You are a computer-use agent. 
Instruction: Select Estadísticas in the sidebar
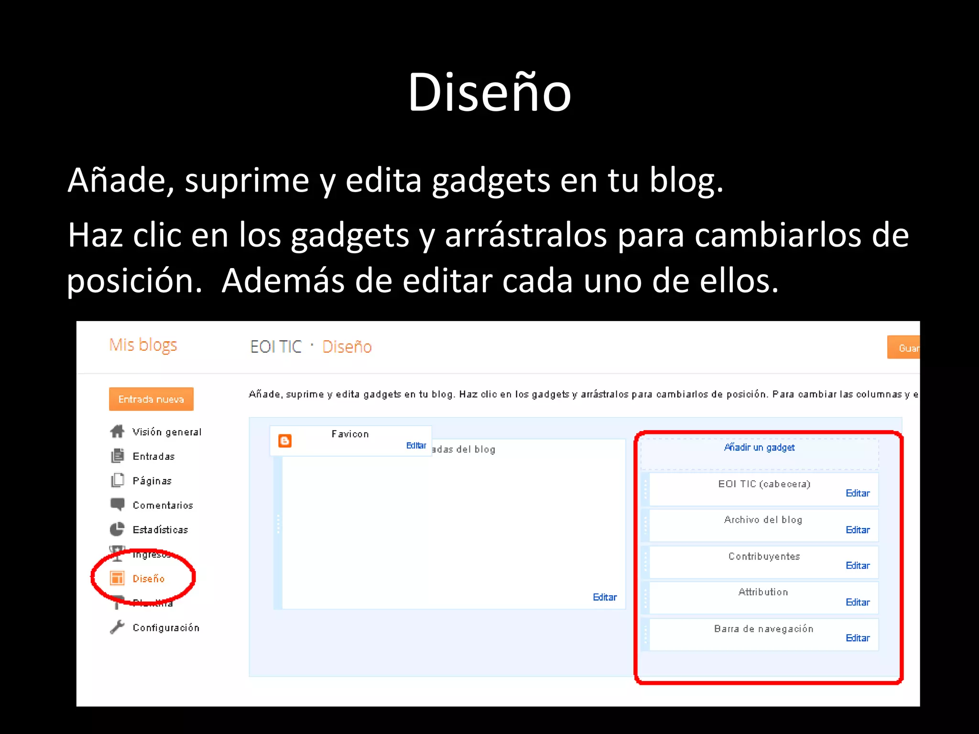[160, 529]
